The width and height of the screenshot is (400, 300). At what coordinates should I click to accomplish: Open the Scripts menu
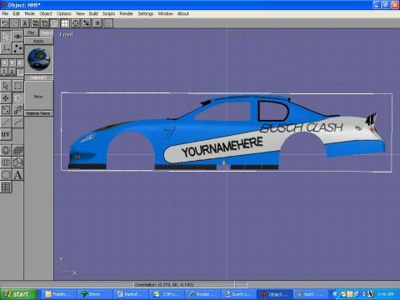[108, 13]
